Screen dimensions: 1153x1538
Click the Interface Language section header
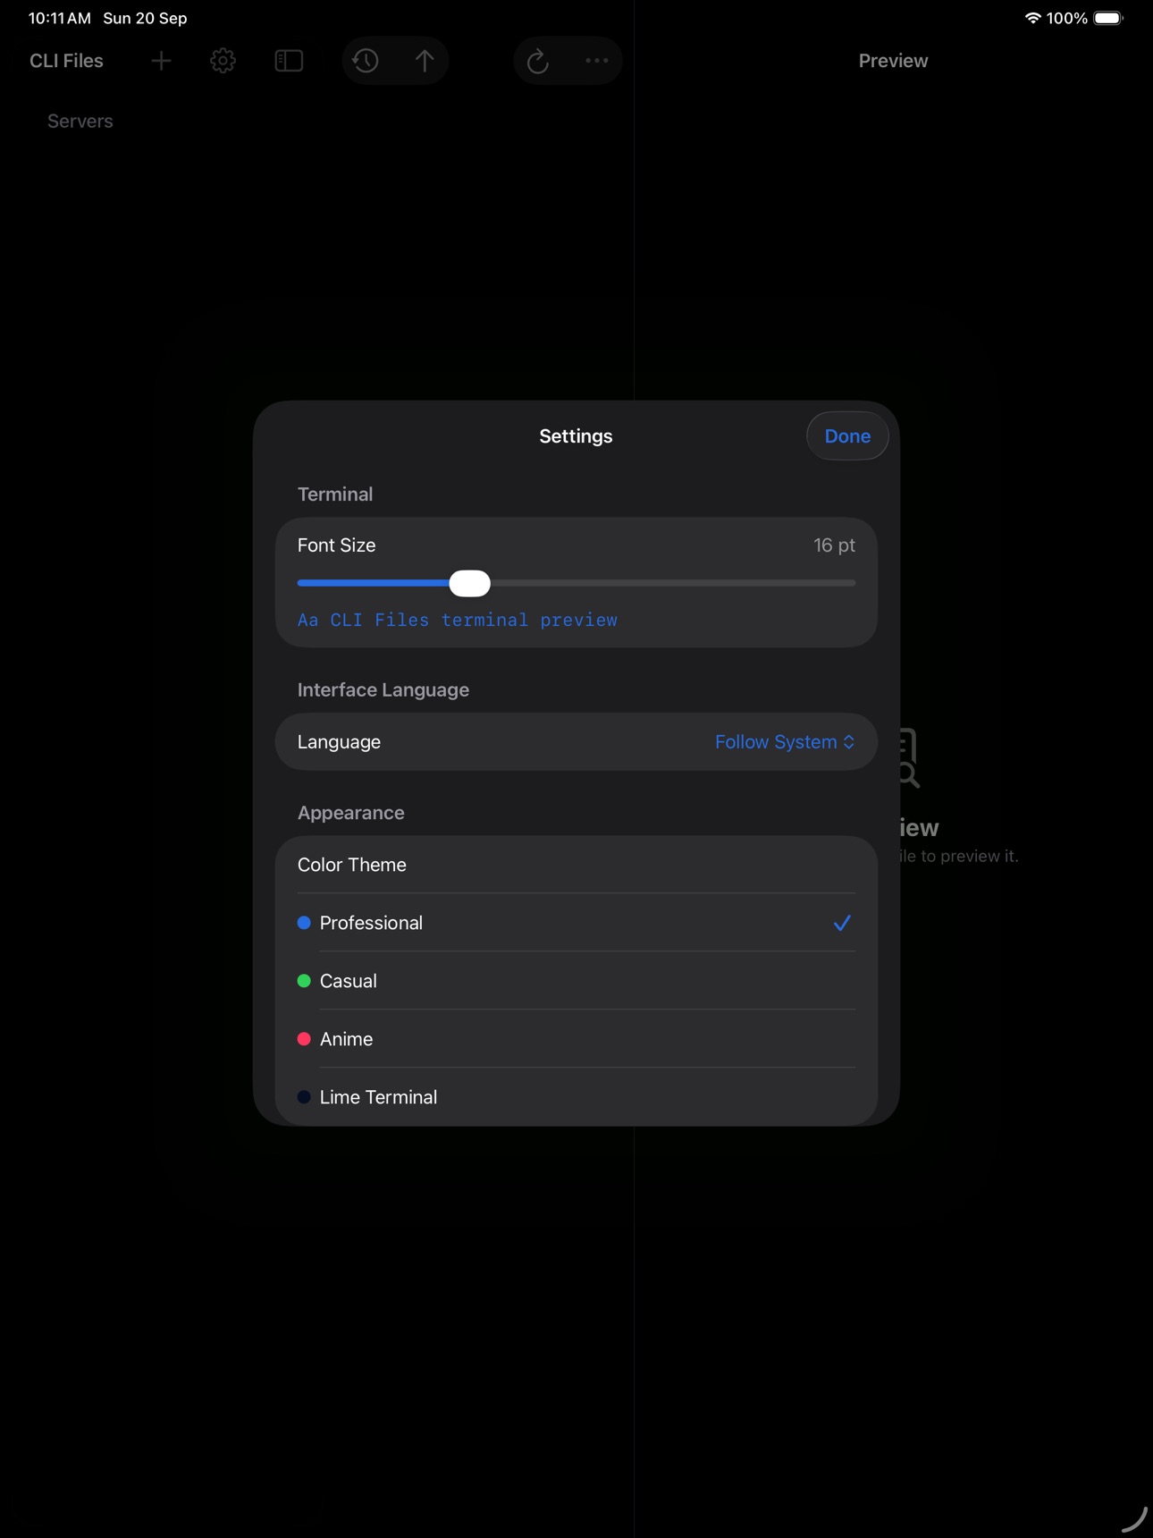coord(383,690)
